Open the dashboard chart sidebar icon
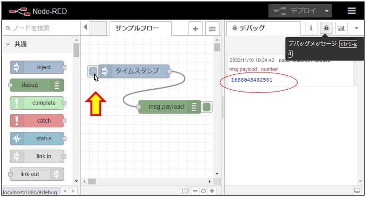 pos(341,28)
